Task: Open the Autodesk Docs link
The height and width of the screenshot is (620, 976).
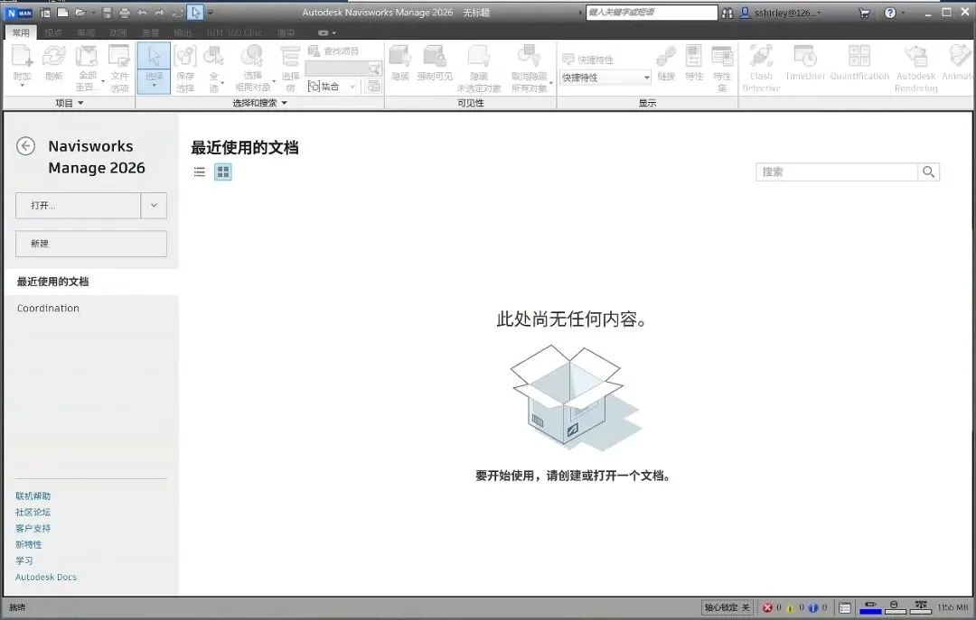Action: coord(46,577)
